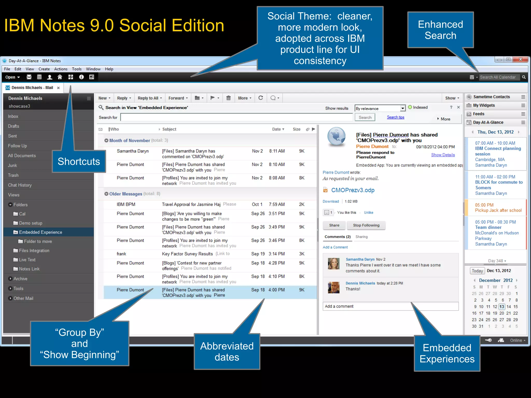The width and height of the screenshot is (531, 398).
Task: Click the like count icon showing 1
Action: point(329,212)
